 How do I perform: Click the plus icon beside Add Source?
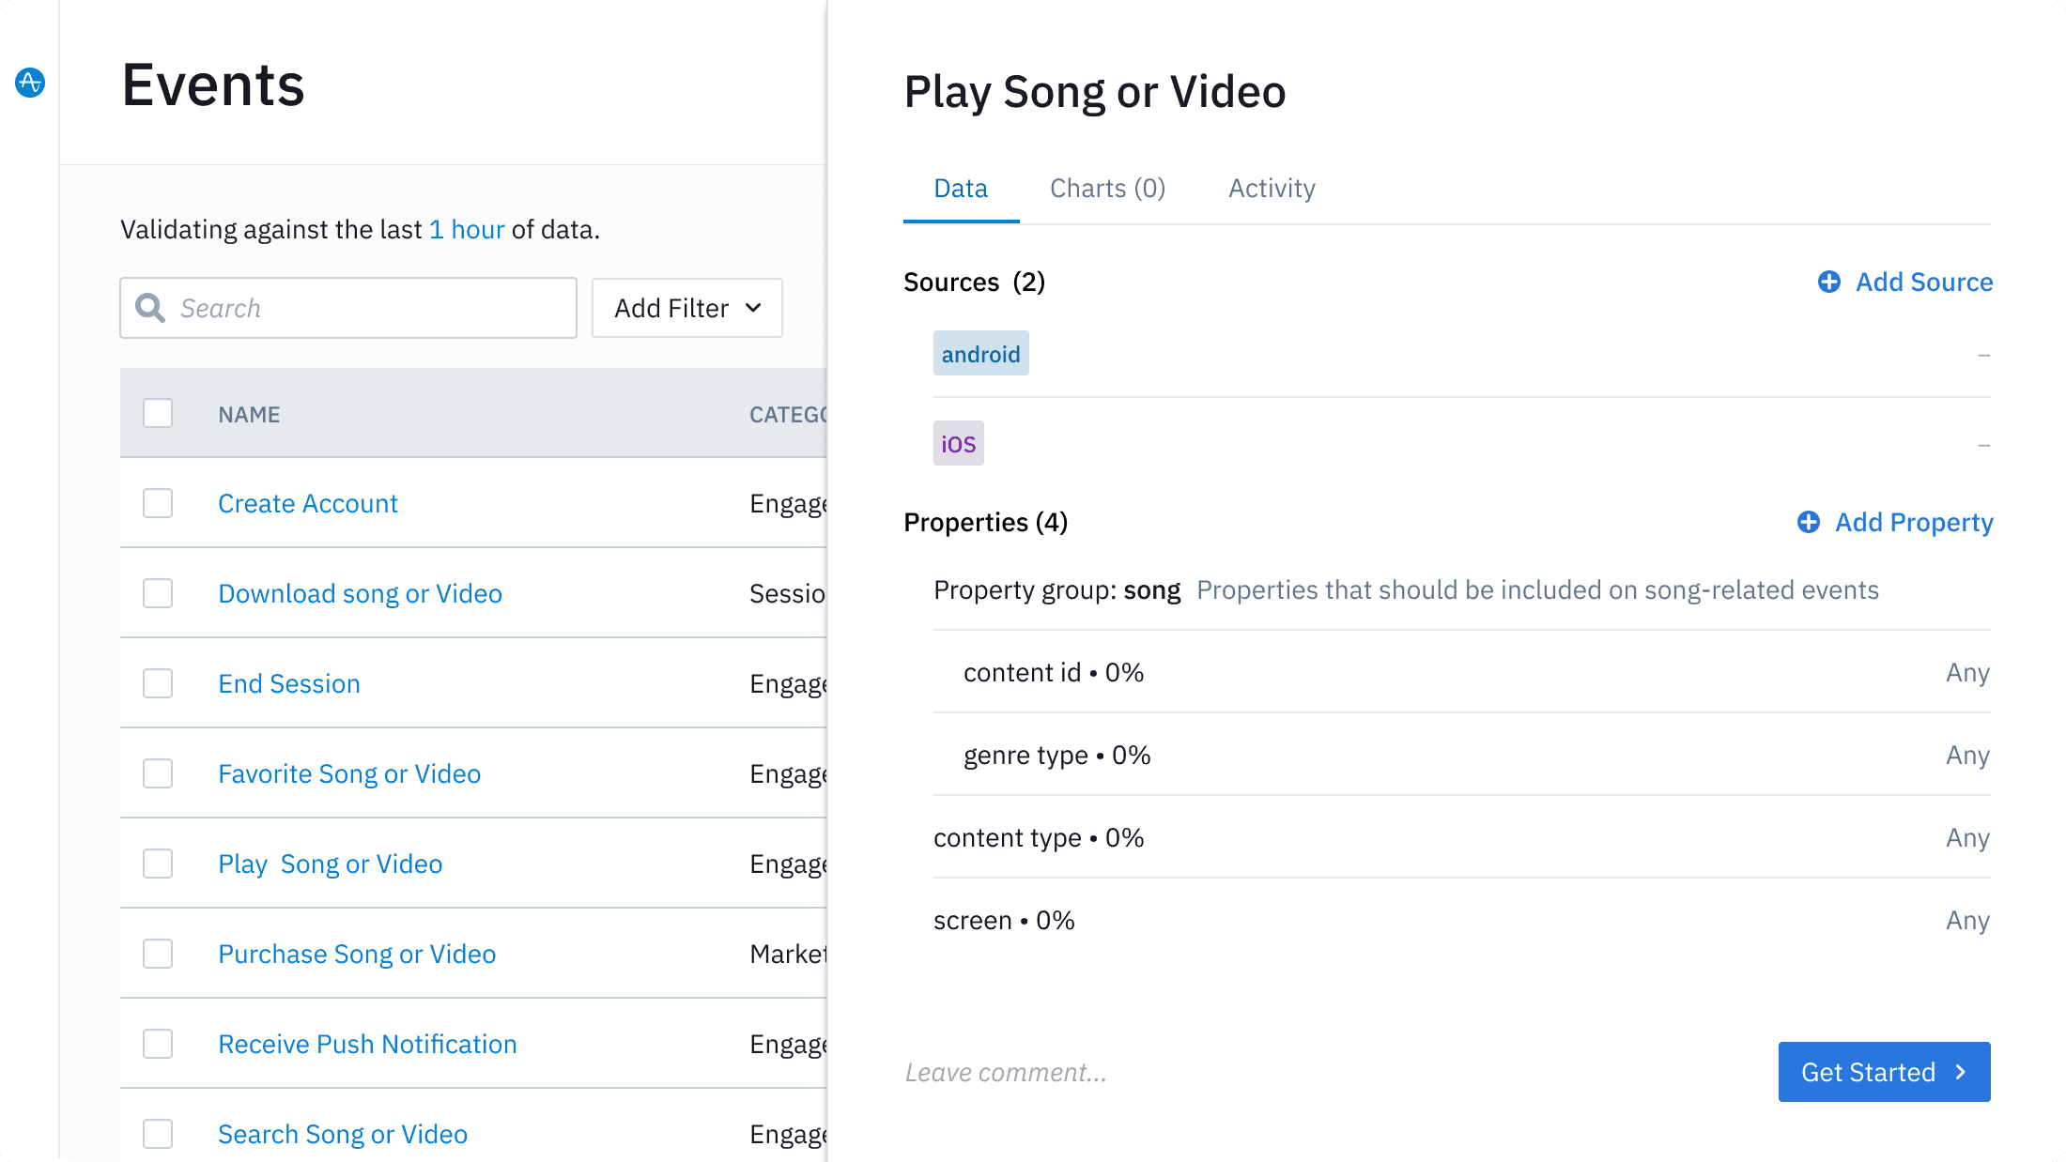coord(1828,282)
